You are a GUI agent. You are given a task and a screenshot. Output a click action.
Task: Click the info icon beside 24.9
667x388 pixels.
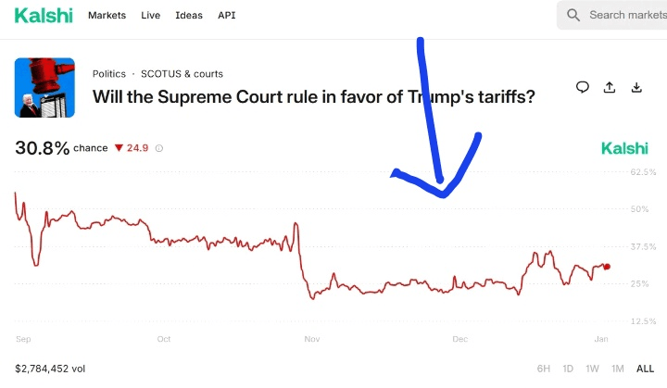click(x=159, y=148)
